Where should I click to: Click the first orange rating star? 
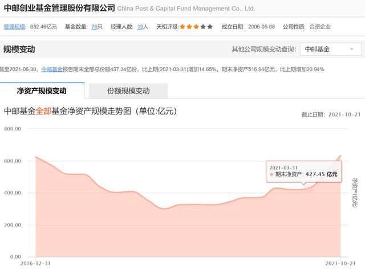click(182, 27)
